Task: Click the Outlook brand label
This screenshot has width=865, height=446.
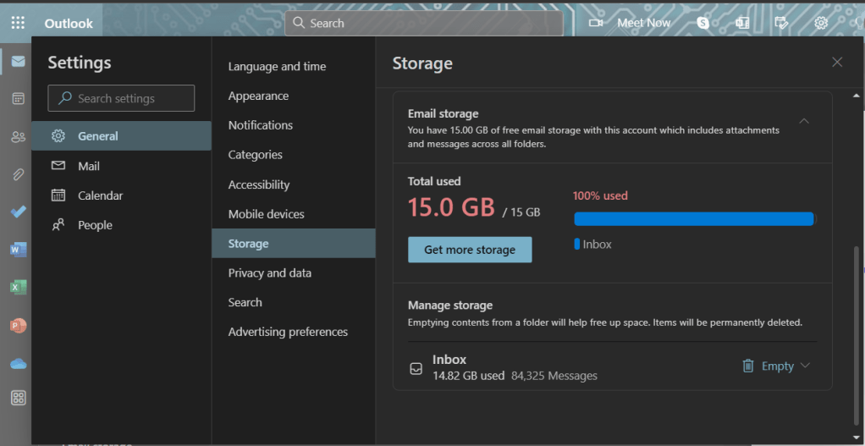Action: pos(69,24)
